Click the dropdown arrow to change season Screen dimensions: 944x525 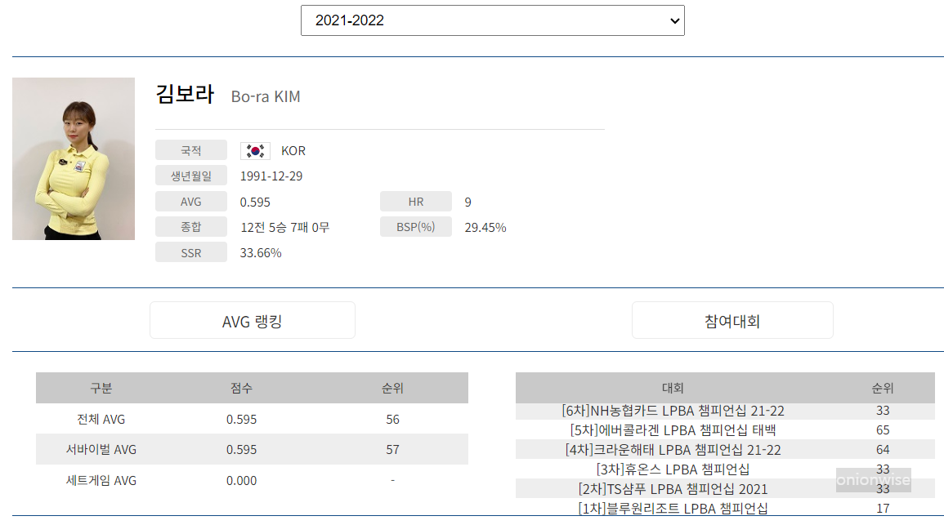pyautogui.click(x=672, y=20)
